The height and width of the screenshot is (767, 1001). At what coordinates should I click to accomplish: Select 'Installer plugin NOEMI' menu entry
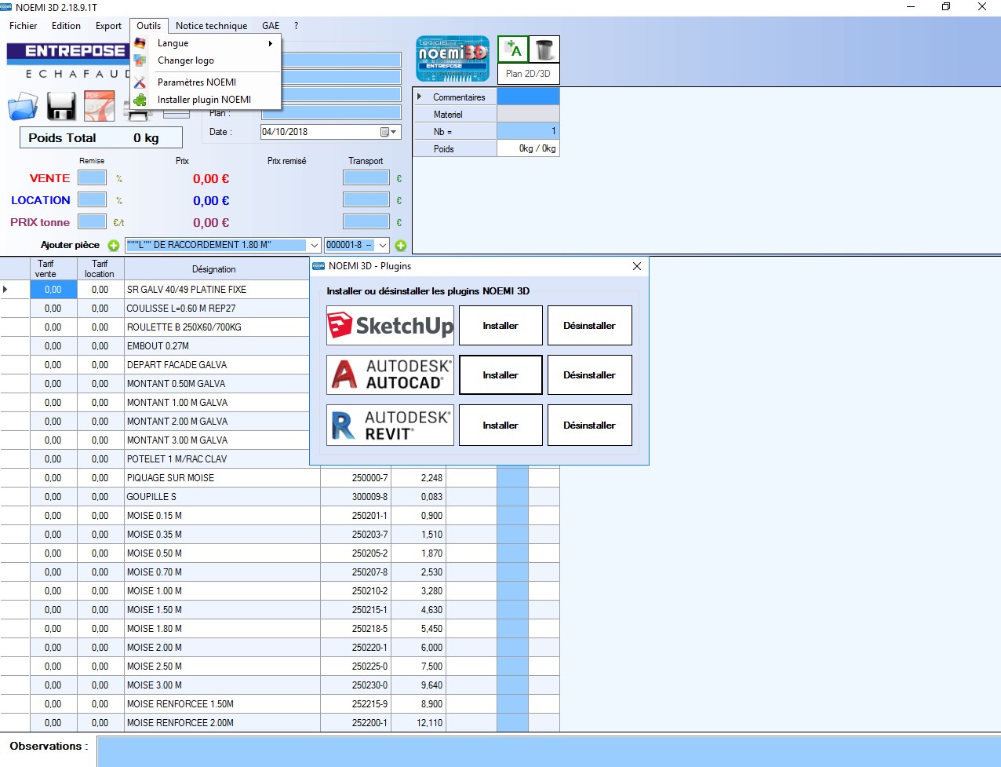tap(206, 100)
